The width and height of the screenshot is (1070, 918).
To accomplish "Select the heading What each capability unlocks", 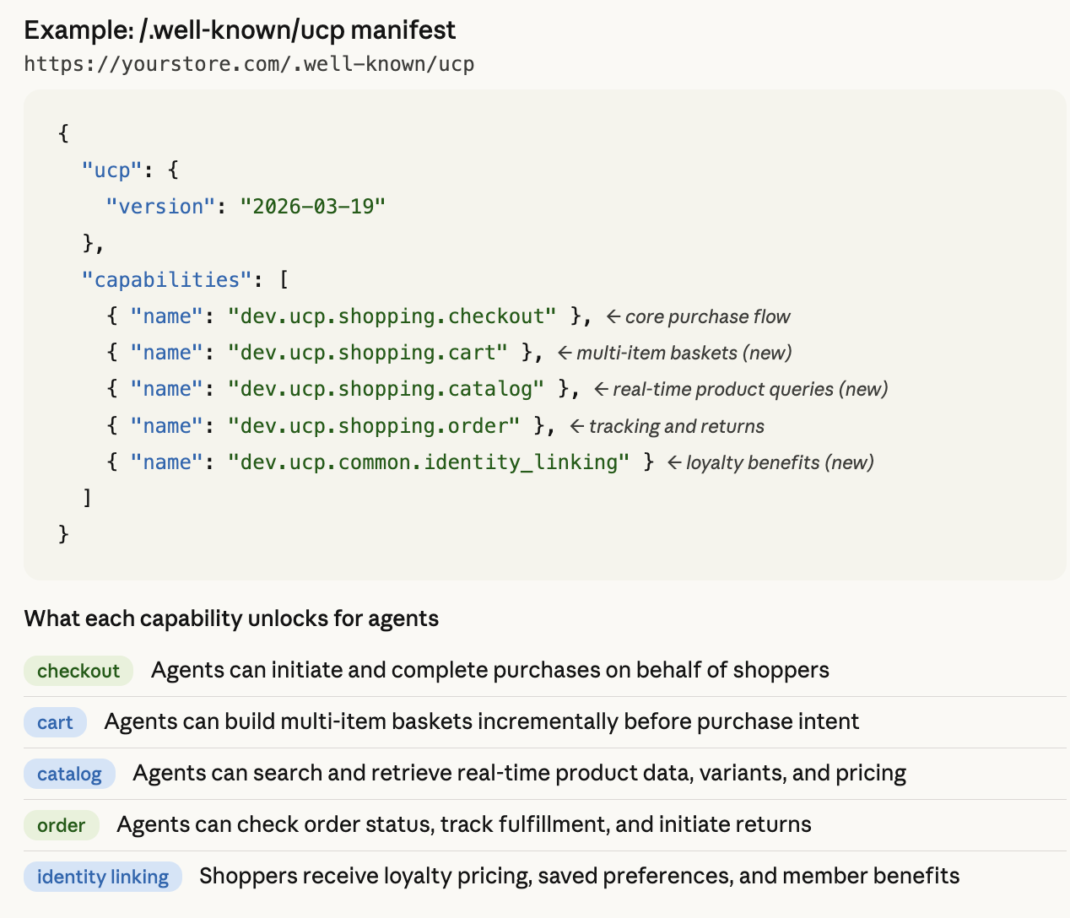I will [231, 618].
